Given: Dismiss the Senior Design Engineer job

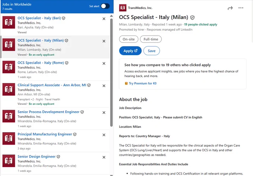Looking at the screenshot, I should [x=104, y=157].
